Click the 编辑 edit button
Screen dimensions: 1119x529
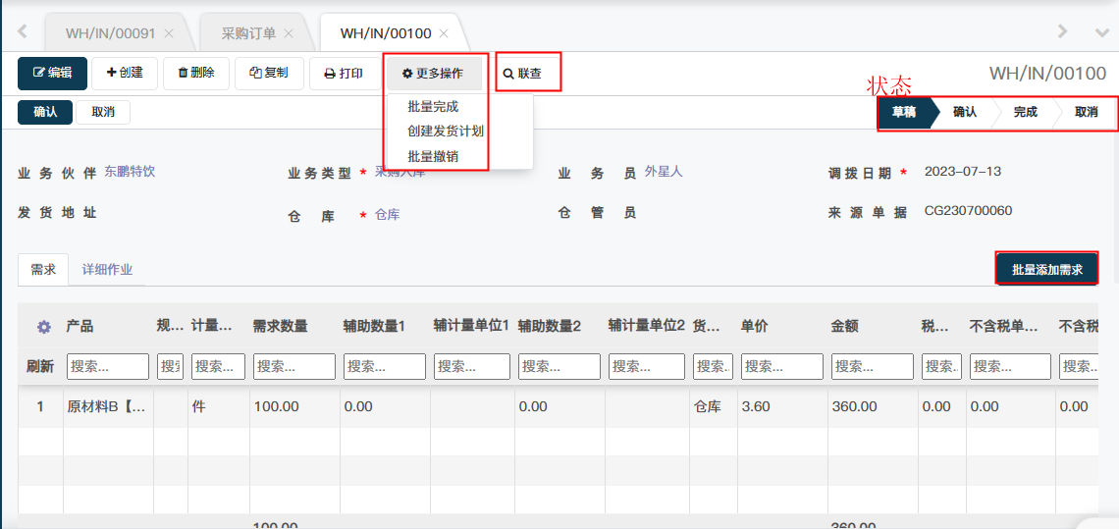tap(52, 73)
